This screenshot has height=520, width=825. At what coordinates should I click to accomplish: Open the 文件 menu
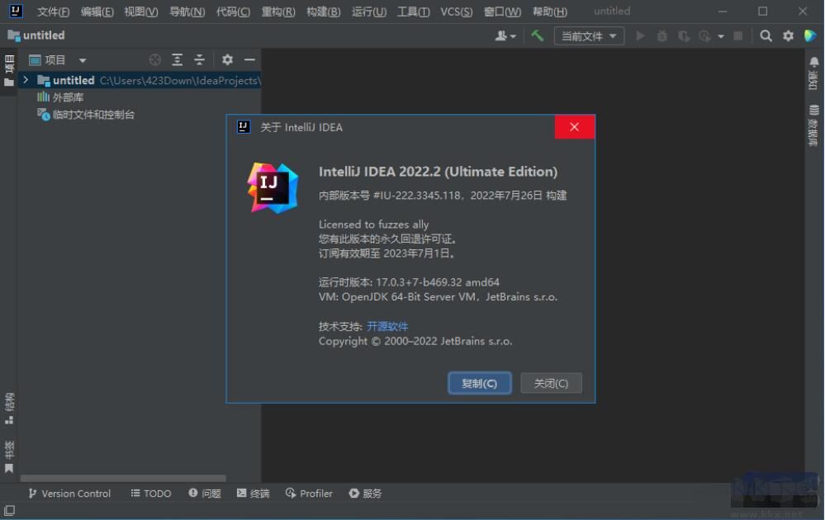52,11
